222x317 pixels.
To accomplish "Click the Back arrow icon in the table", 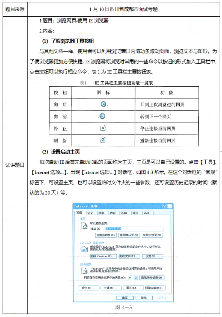I will 103,104.
